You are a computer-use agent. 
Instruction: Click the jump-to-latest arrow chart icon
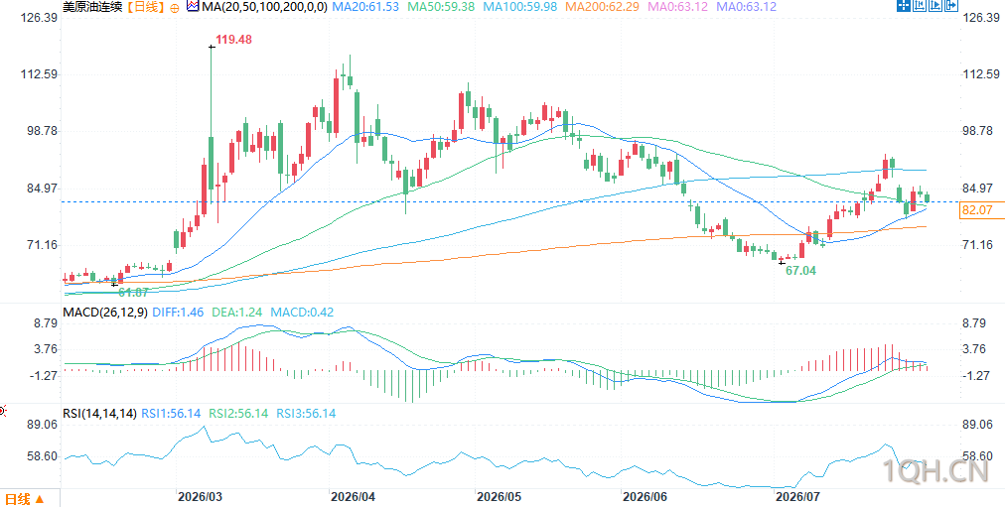(x=951, y=5)
